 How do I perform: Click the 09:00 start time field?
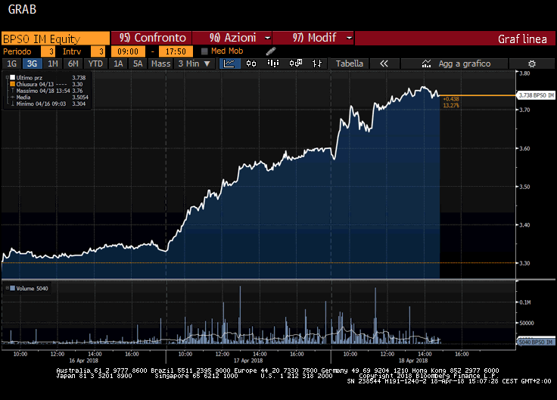click(x=128, y=51)
